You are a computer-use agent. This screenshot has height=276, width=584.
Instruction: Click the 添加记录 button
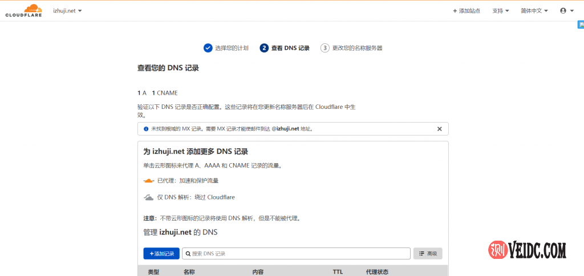point(161,254)
